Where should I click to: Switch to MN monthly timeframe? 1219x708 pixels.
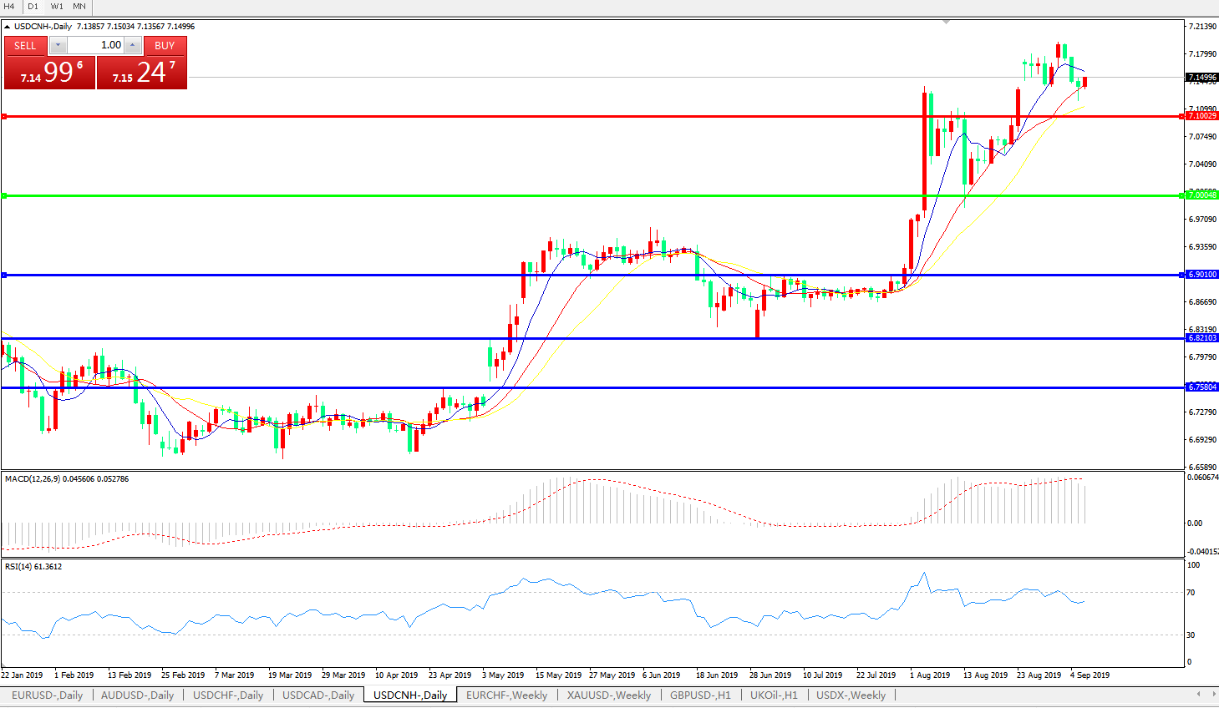pyautogui.click(x=79, y=7)
